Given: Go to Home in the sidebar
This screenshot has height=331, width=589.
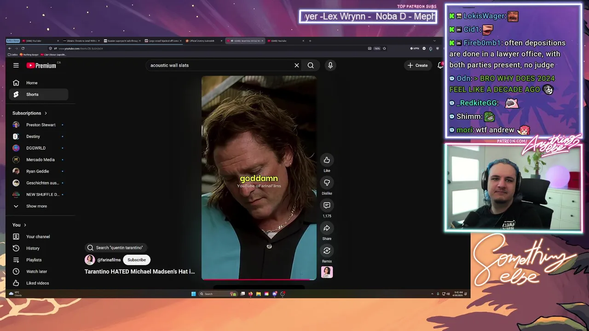Looking at the screenshot, I should [x=39, y=83].
